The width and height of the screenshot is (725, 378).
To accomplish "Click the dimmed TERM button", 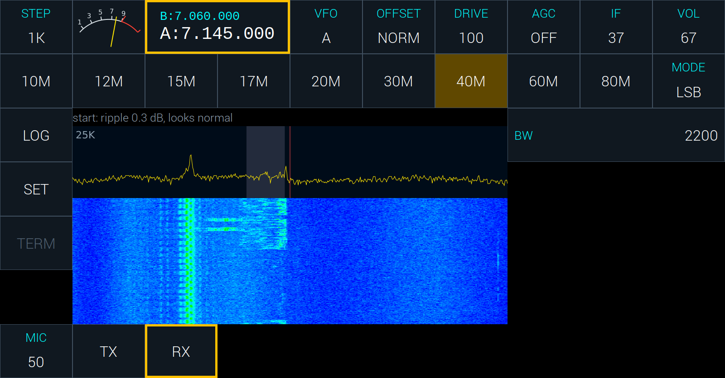I will pyautogui.click(x=36, y=243).
